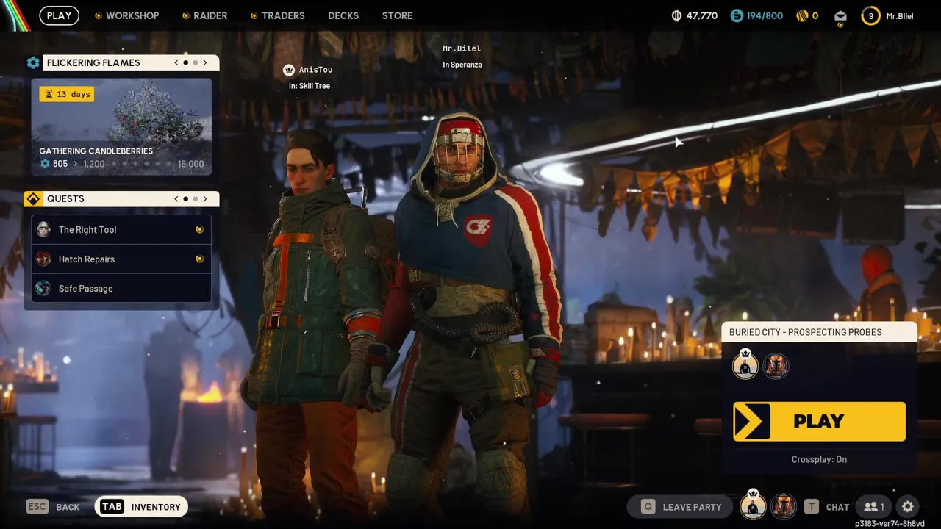Click the coin balance icon showing 47.770
This screenshot has height=529, width=941.
point(676,15)
